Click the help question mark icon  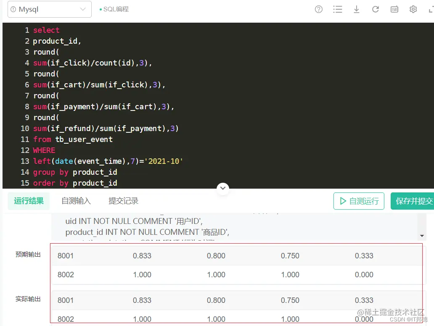319,9
